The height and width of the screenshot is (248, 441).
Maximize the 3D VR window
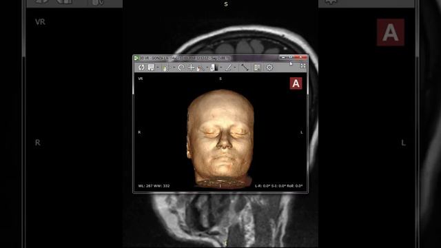point(291,57)
